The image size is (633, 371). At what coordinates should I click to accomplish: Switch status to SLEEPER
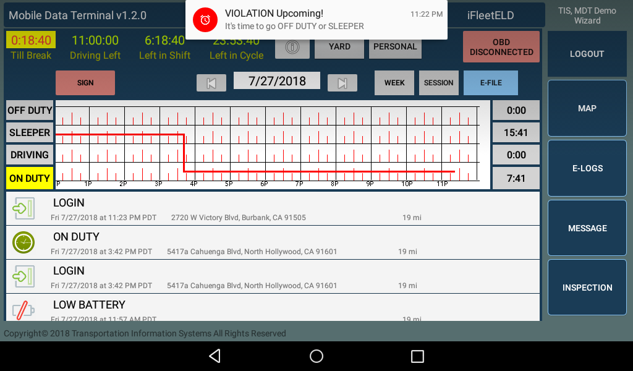(30, 132)
